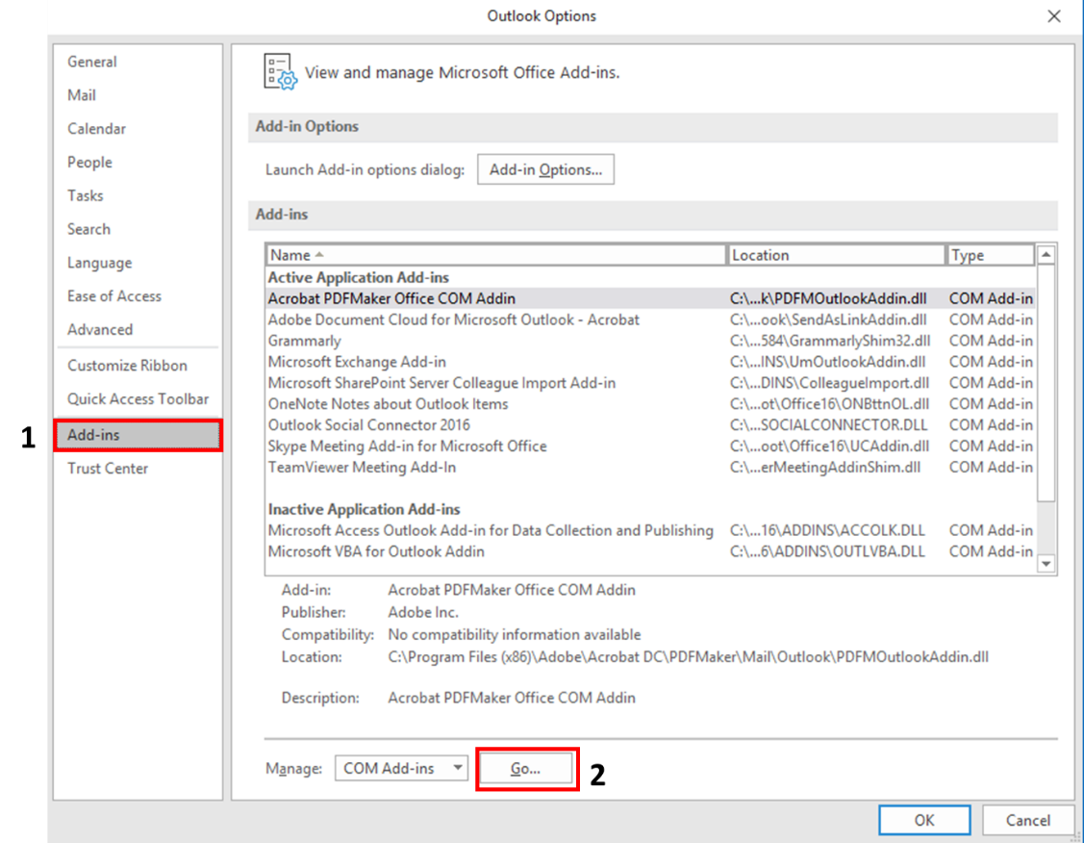Click the OUTLVBA.DLL location cell
This screenshot has width=1084, height=843.
click(827, 551)
